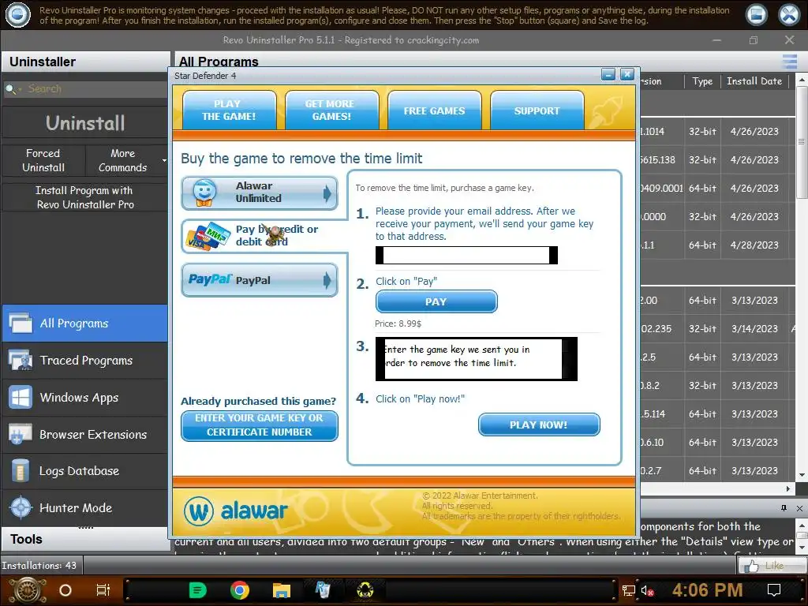
Task: Open the Support tab
Action: 537,110
